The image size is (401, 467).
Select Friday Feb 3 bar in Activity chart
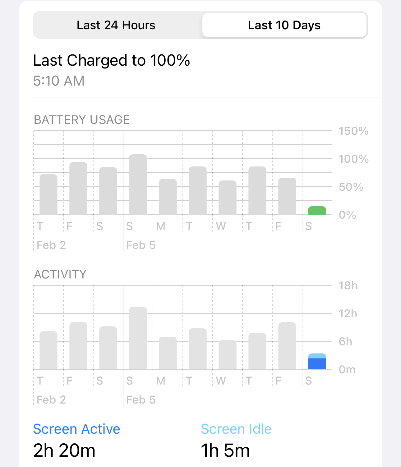[x=78, y=346]
